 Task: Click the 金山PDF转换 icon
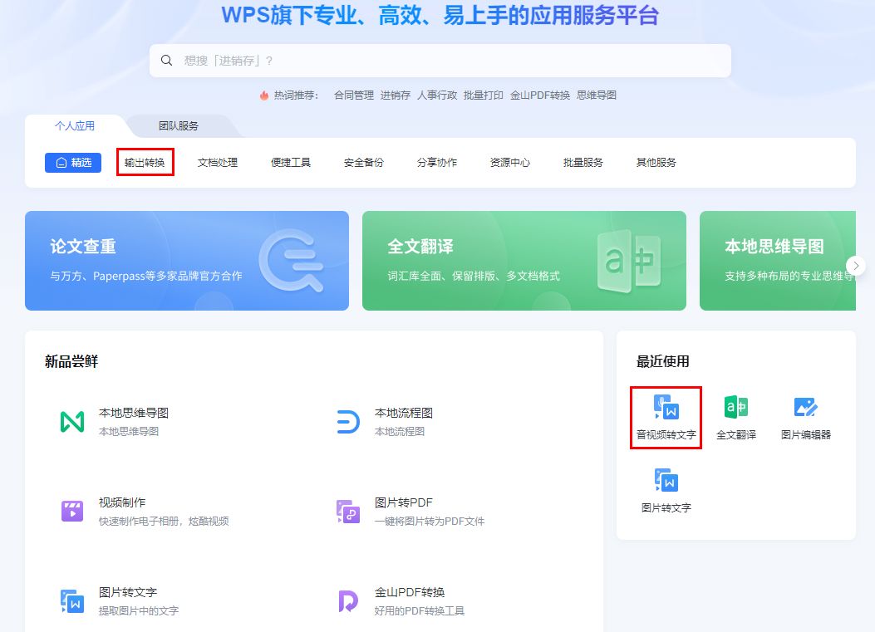(348, 600)
